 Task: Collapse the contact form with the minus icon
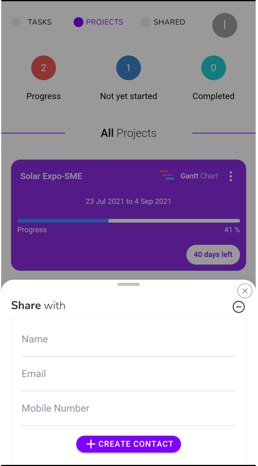click(x=239, y=307)
